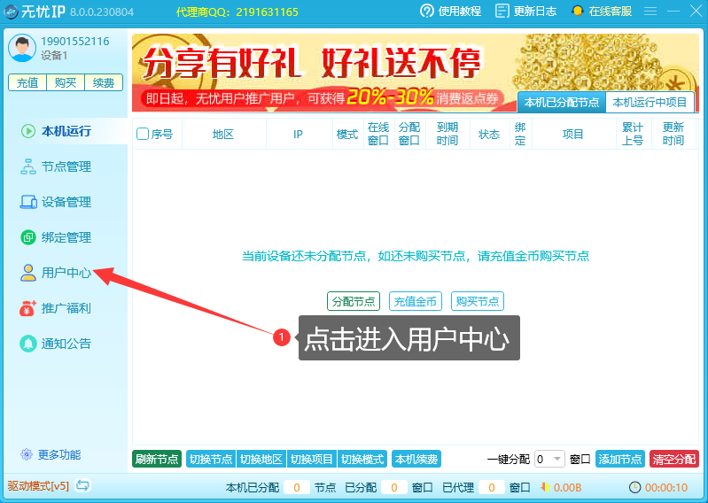This screenshot has height=503, width=708.
Task: Switch to 本机已分配节点 tab
Action: click(561, 103)
